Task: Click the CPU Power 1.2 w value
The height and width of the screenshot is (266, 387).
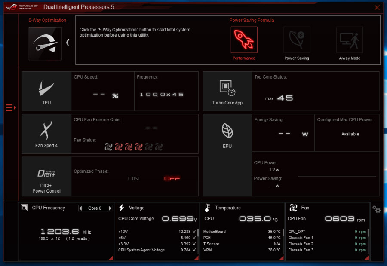Action: tap(274, 170)
